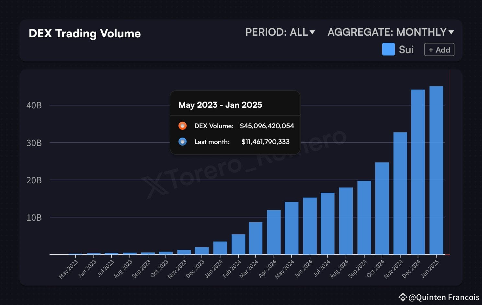Click the diamond icon beside @Quinten Francois
Viewport: 482px width, 305px height.
click(402, 297)
